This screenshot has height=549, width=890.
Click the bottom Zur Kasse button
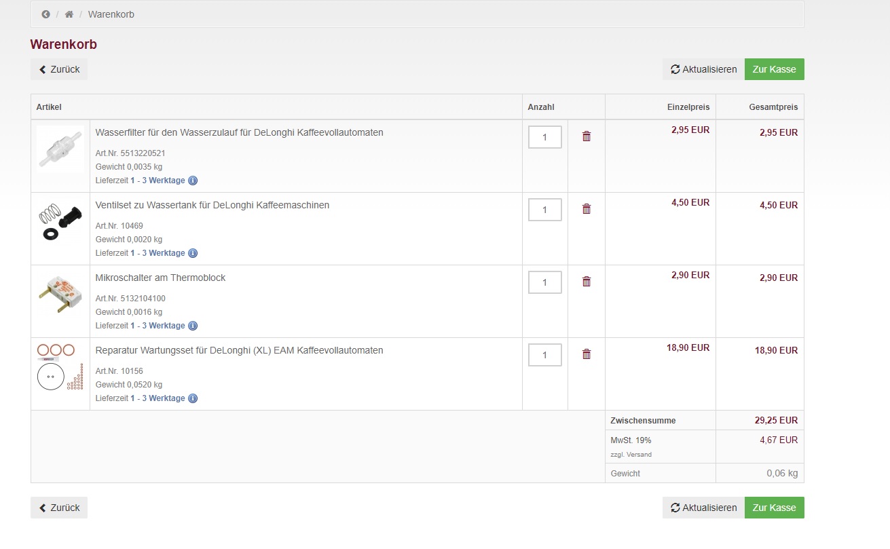click(x=774, y=508)
